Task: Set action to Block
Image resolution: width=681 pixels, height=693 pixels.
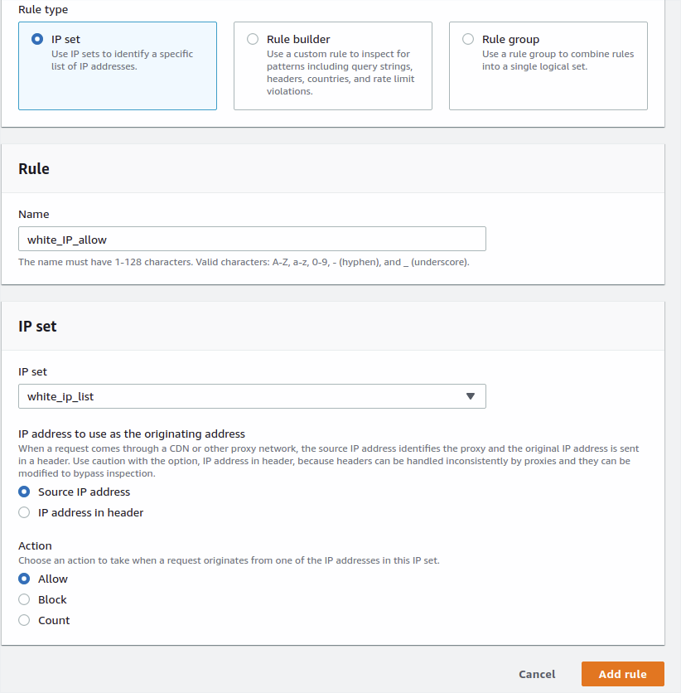Action: click(x=24, y=600)
